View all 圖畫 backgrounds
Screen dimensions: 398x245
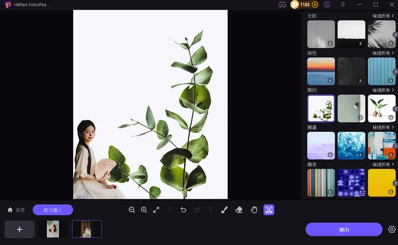[383, 127]
